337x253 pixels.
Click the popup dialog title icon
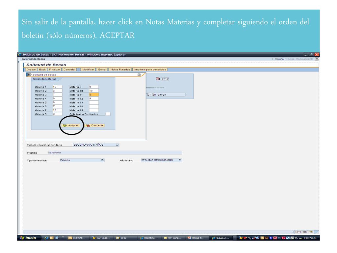[30, 75]
